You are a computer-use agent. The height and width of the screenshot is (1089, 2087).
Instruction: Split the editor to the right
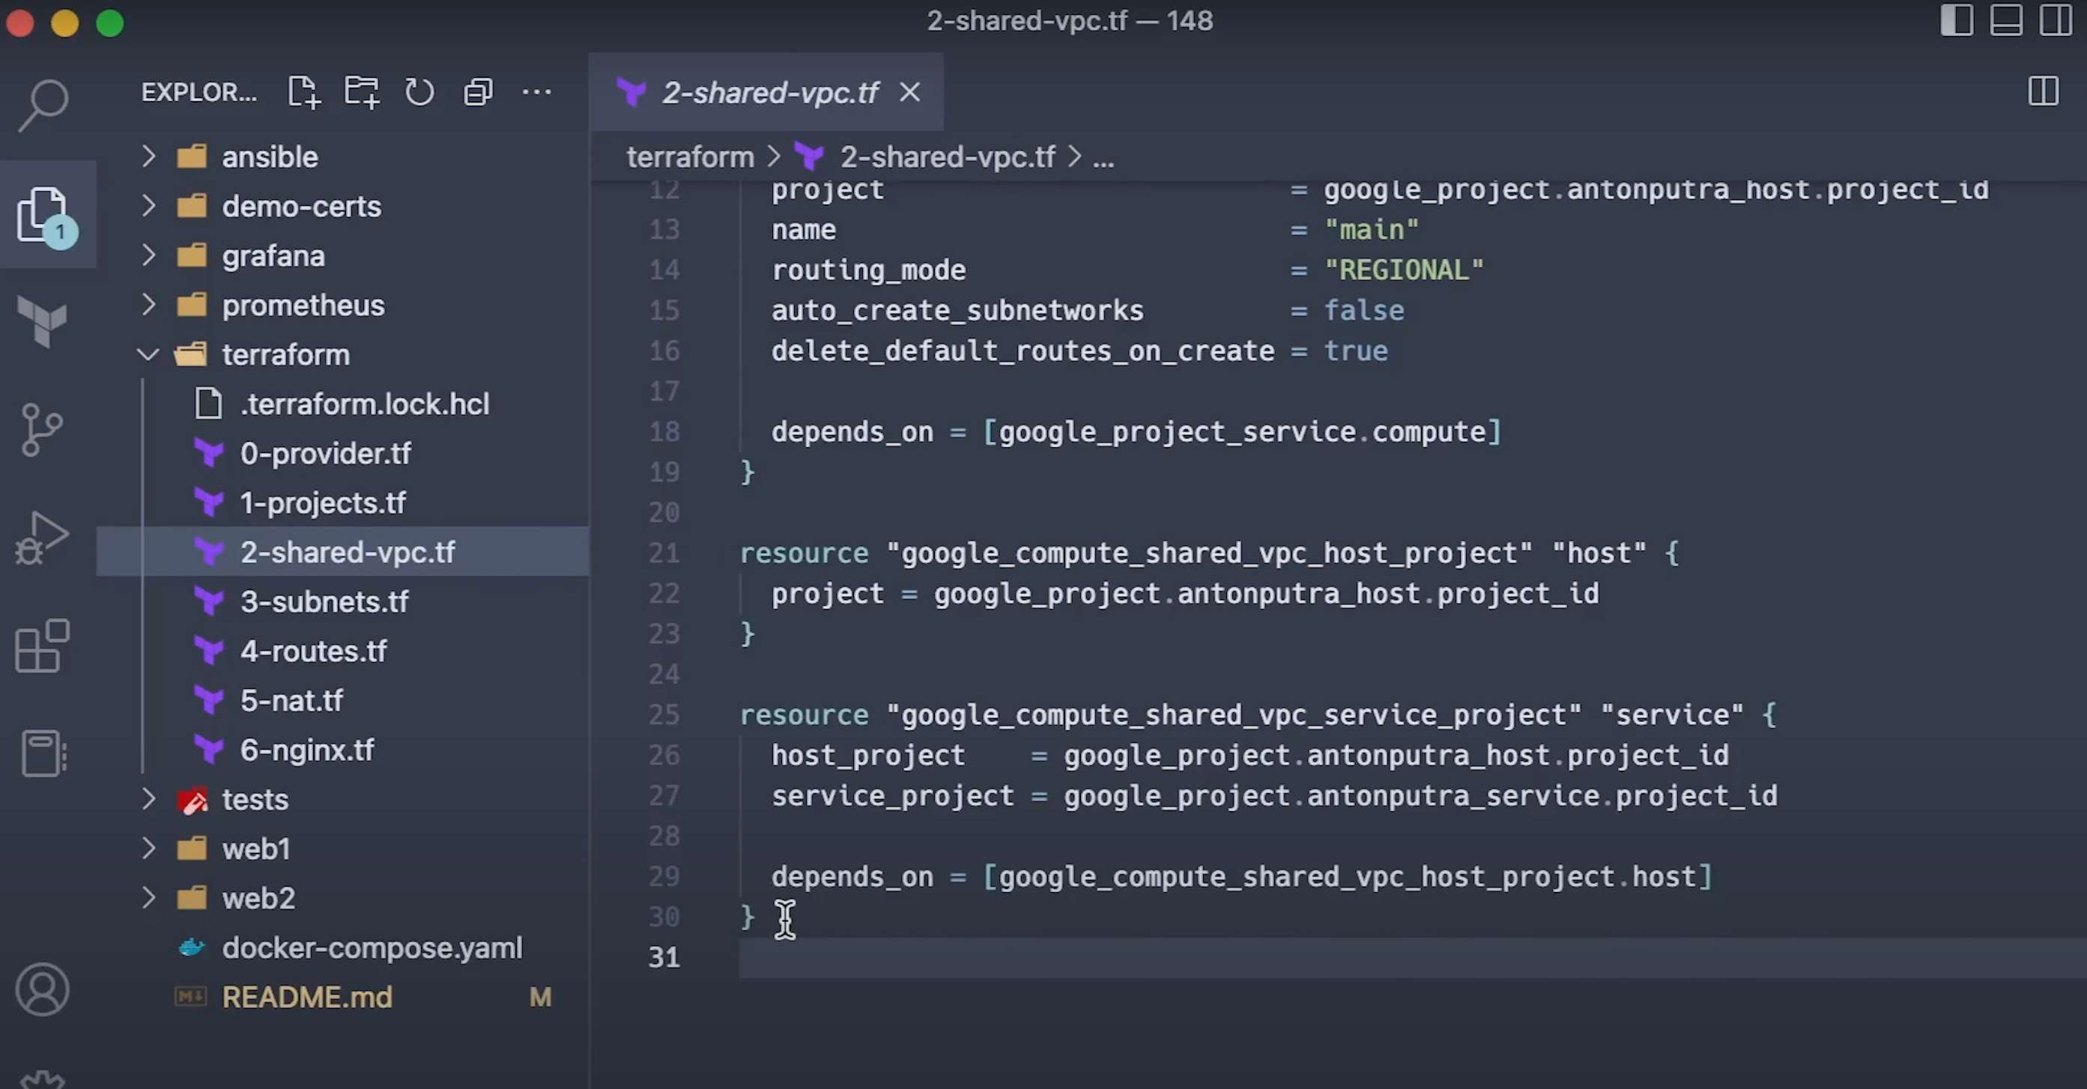coord(2043,91)
